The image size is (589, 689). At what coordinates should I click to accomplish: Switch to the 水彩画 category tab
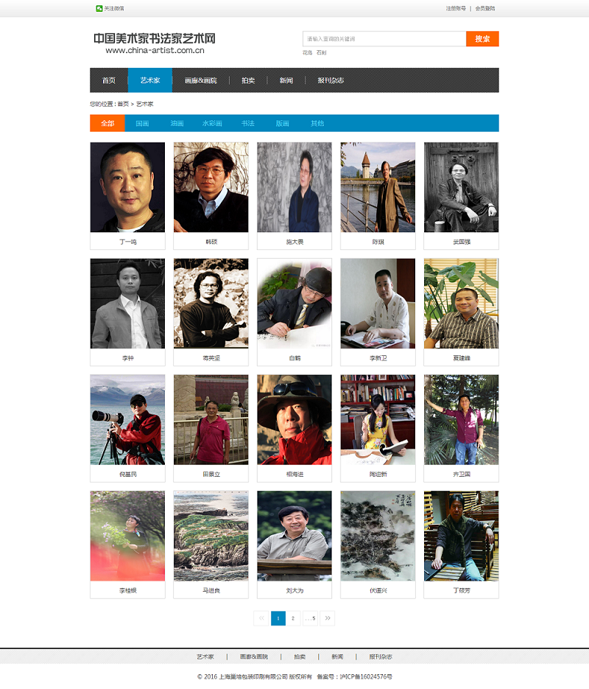[x=212, y=124]
